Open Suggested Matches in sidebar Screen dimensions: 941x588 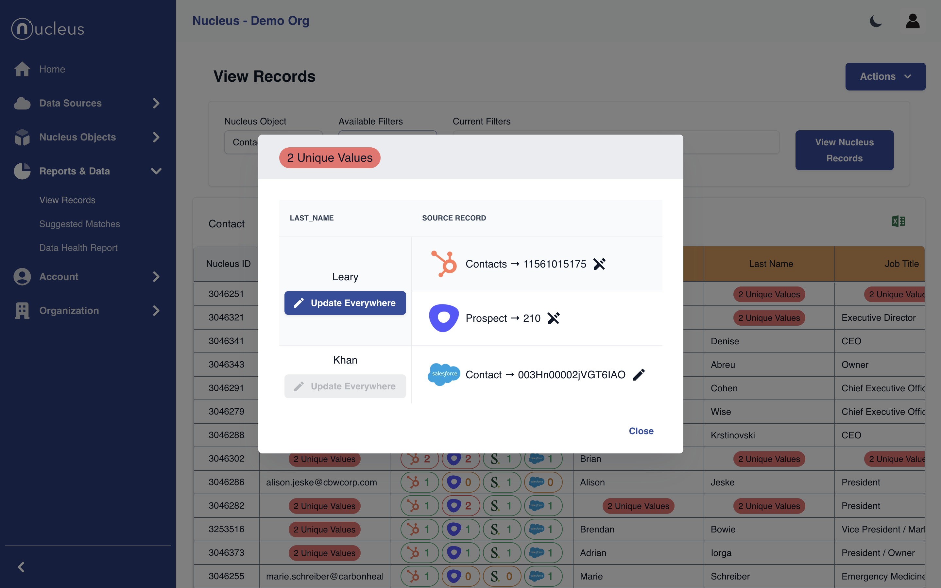[x=79, y=224]
